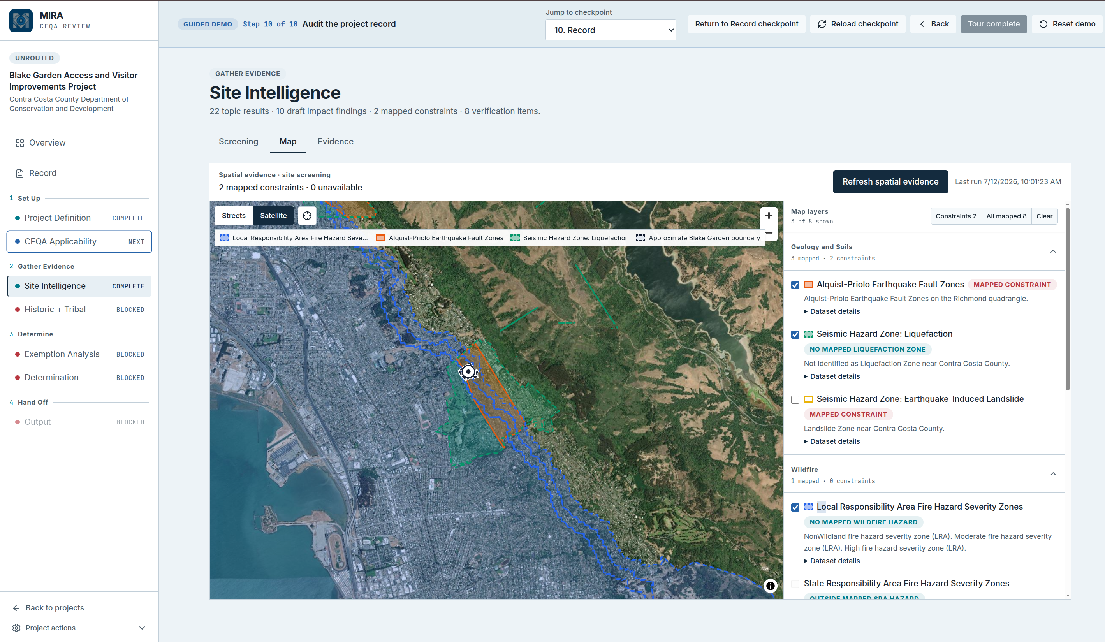Click Output status dot
The width and height of the screenshot is (1105, 642).
[x=17, y=422]
